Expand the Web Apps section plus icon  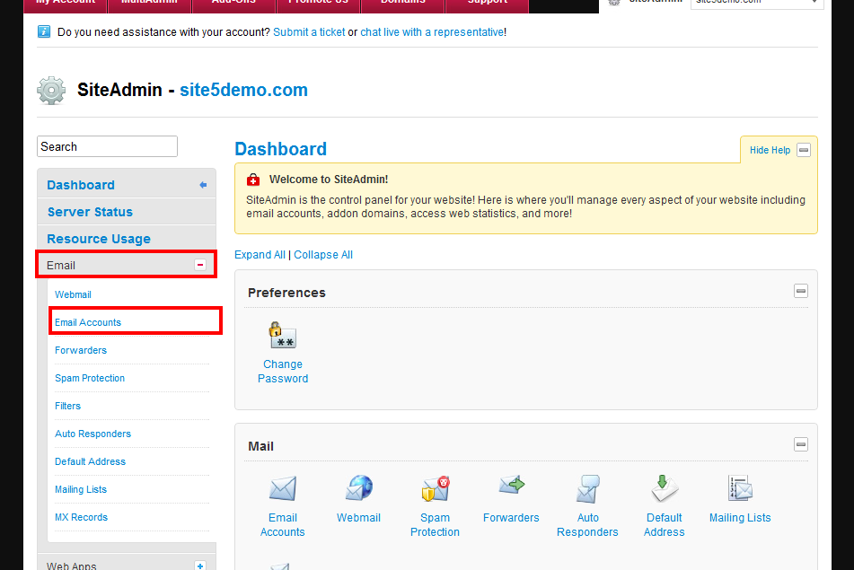tap(200, 566)
